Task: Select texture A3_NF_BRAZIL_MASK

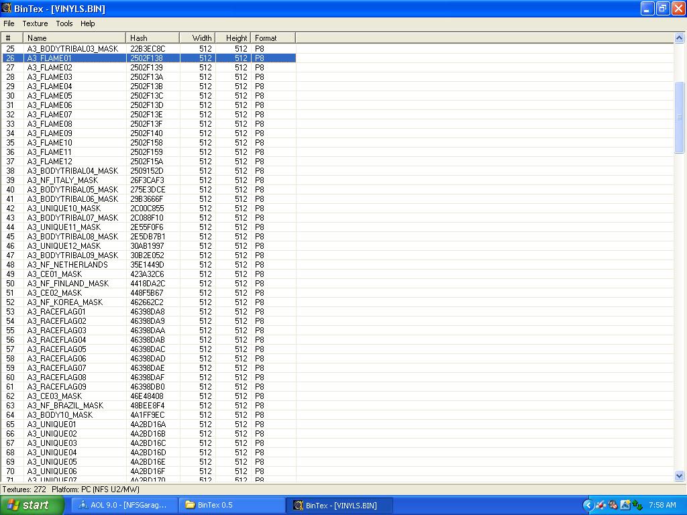Action: pos(65,406)
